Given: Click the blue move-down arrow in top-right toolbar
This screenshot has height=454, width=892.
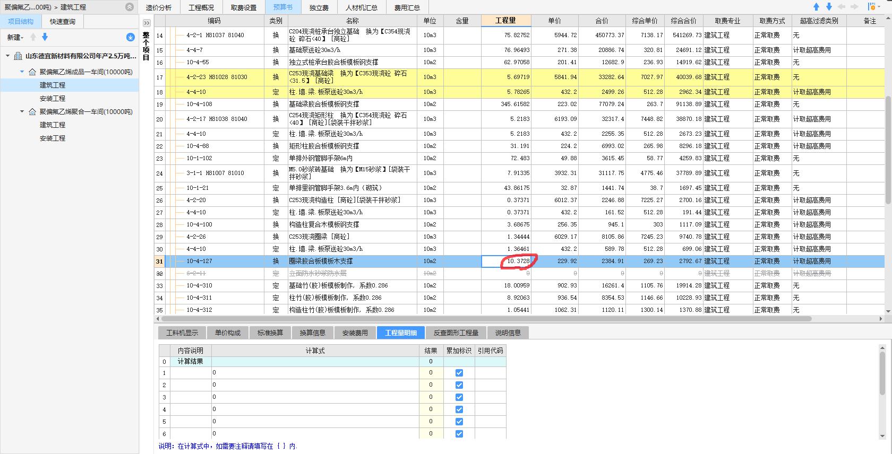Looking at the screenshot, I should pos(829,7).
